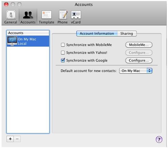This screenshot has width=168, height=148.
Task: Switch to the Sharing tab
Action: 127,33
